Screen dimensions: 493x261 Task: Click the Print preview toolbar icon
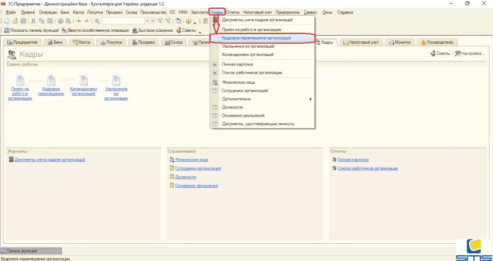pyautogui.click(x=68, y=21)
